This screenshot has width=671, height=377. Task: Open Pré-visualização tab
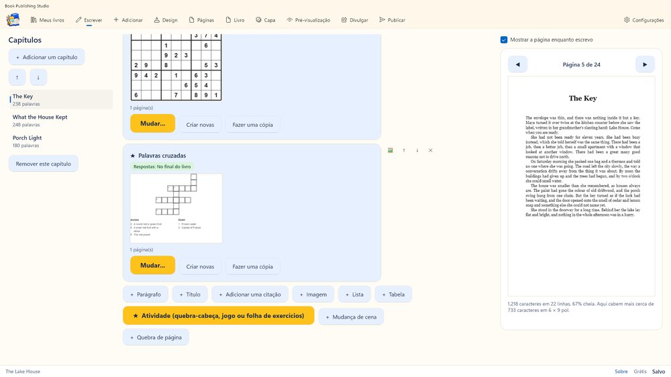click(309, 20)
